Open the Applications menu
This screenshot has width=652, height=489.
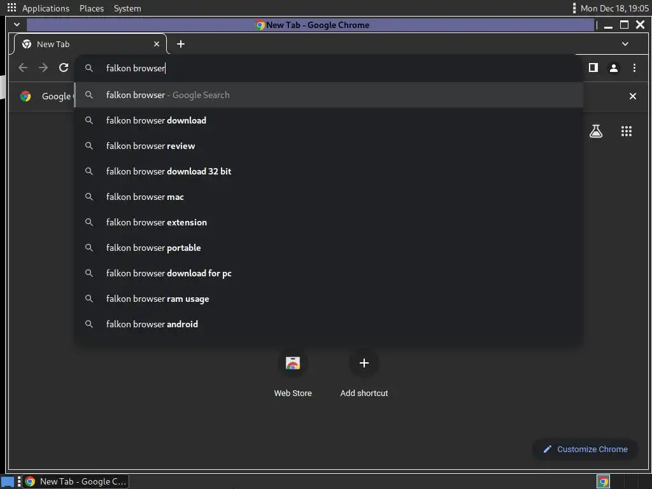(46, 8)
